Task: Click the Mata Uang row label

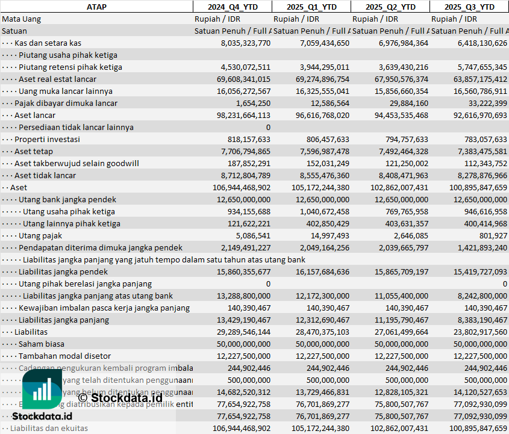Action: point(22,19)
